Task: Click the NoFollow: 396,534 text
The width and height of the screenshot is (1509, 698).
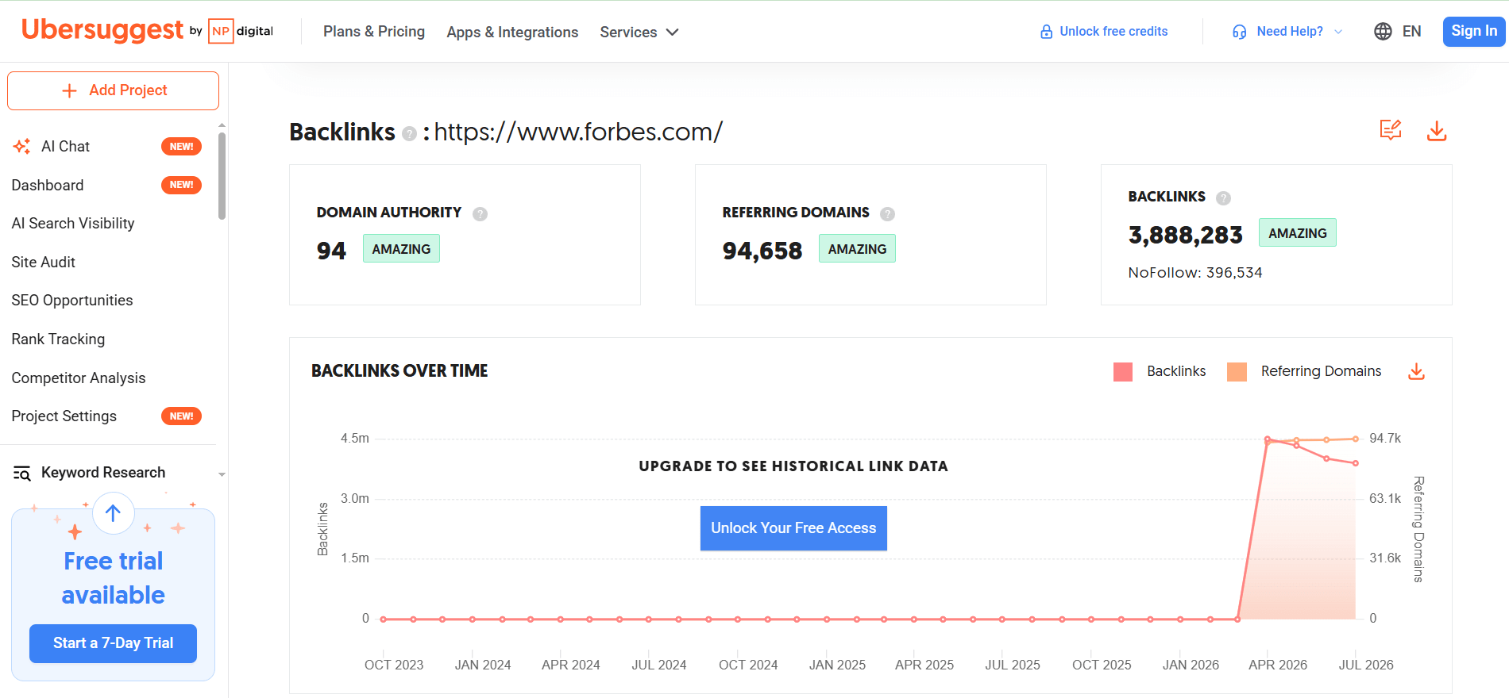Action: 1195,273
